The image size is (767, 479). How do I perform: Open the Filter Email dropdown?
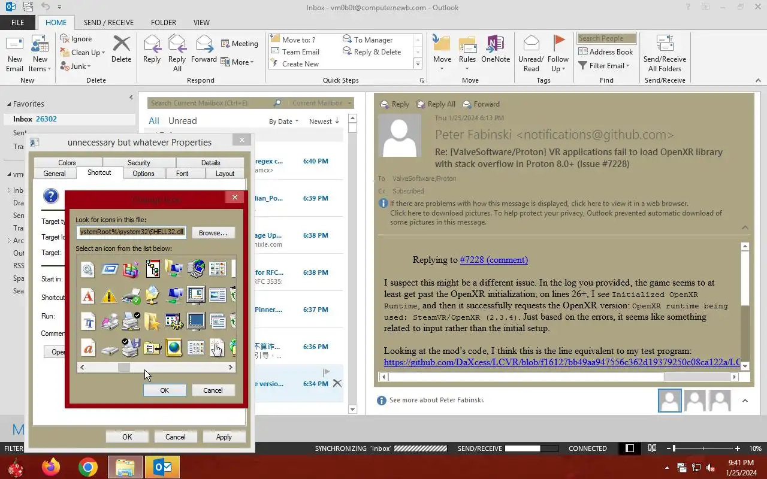(604, 66)
